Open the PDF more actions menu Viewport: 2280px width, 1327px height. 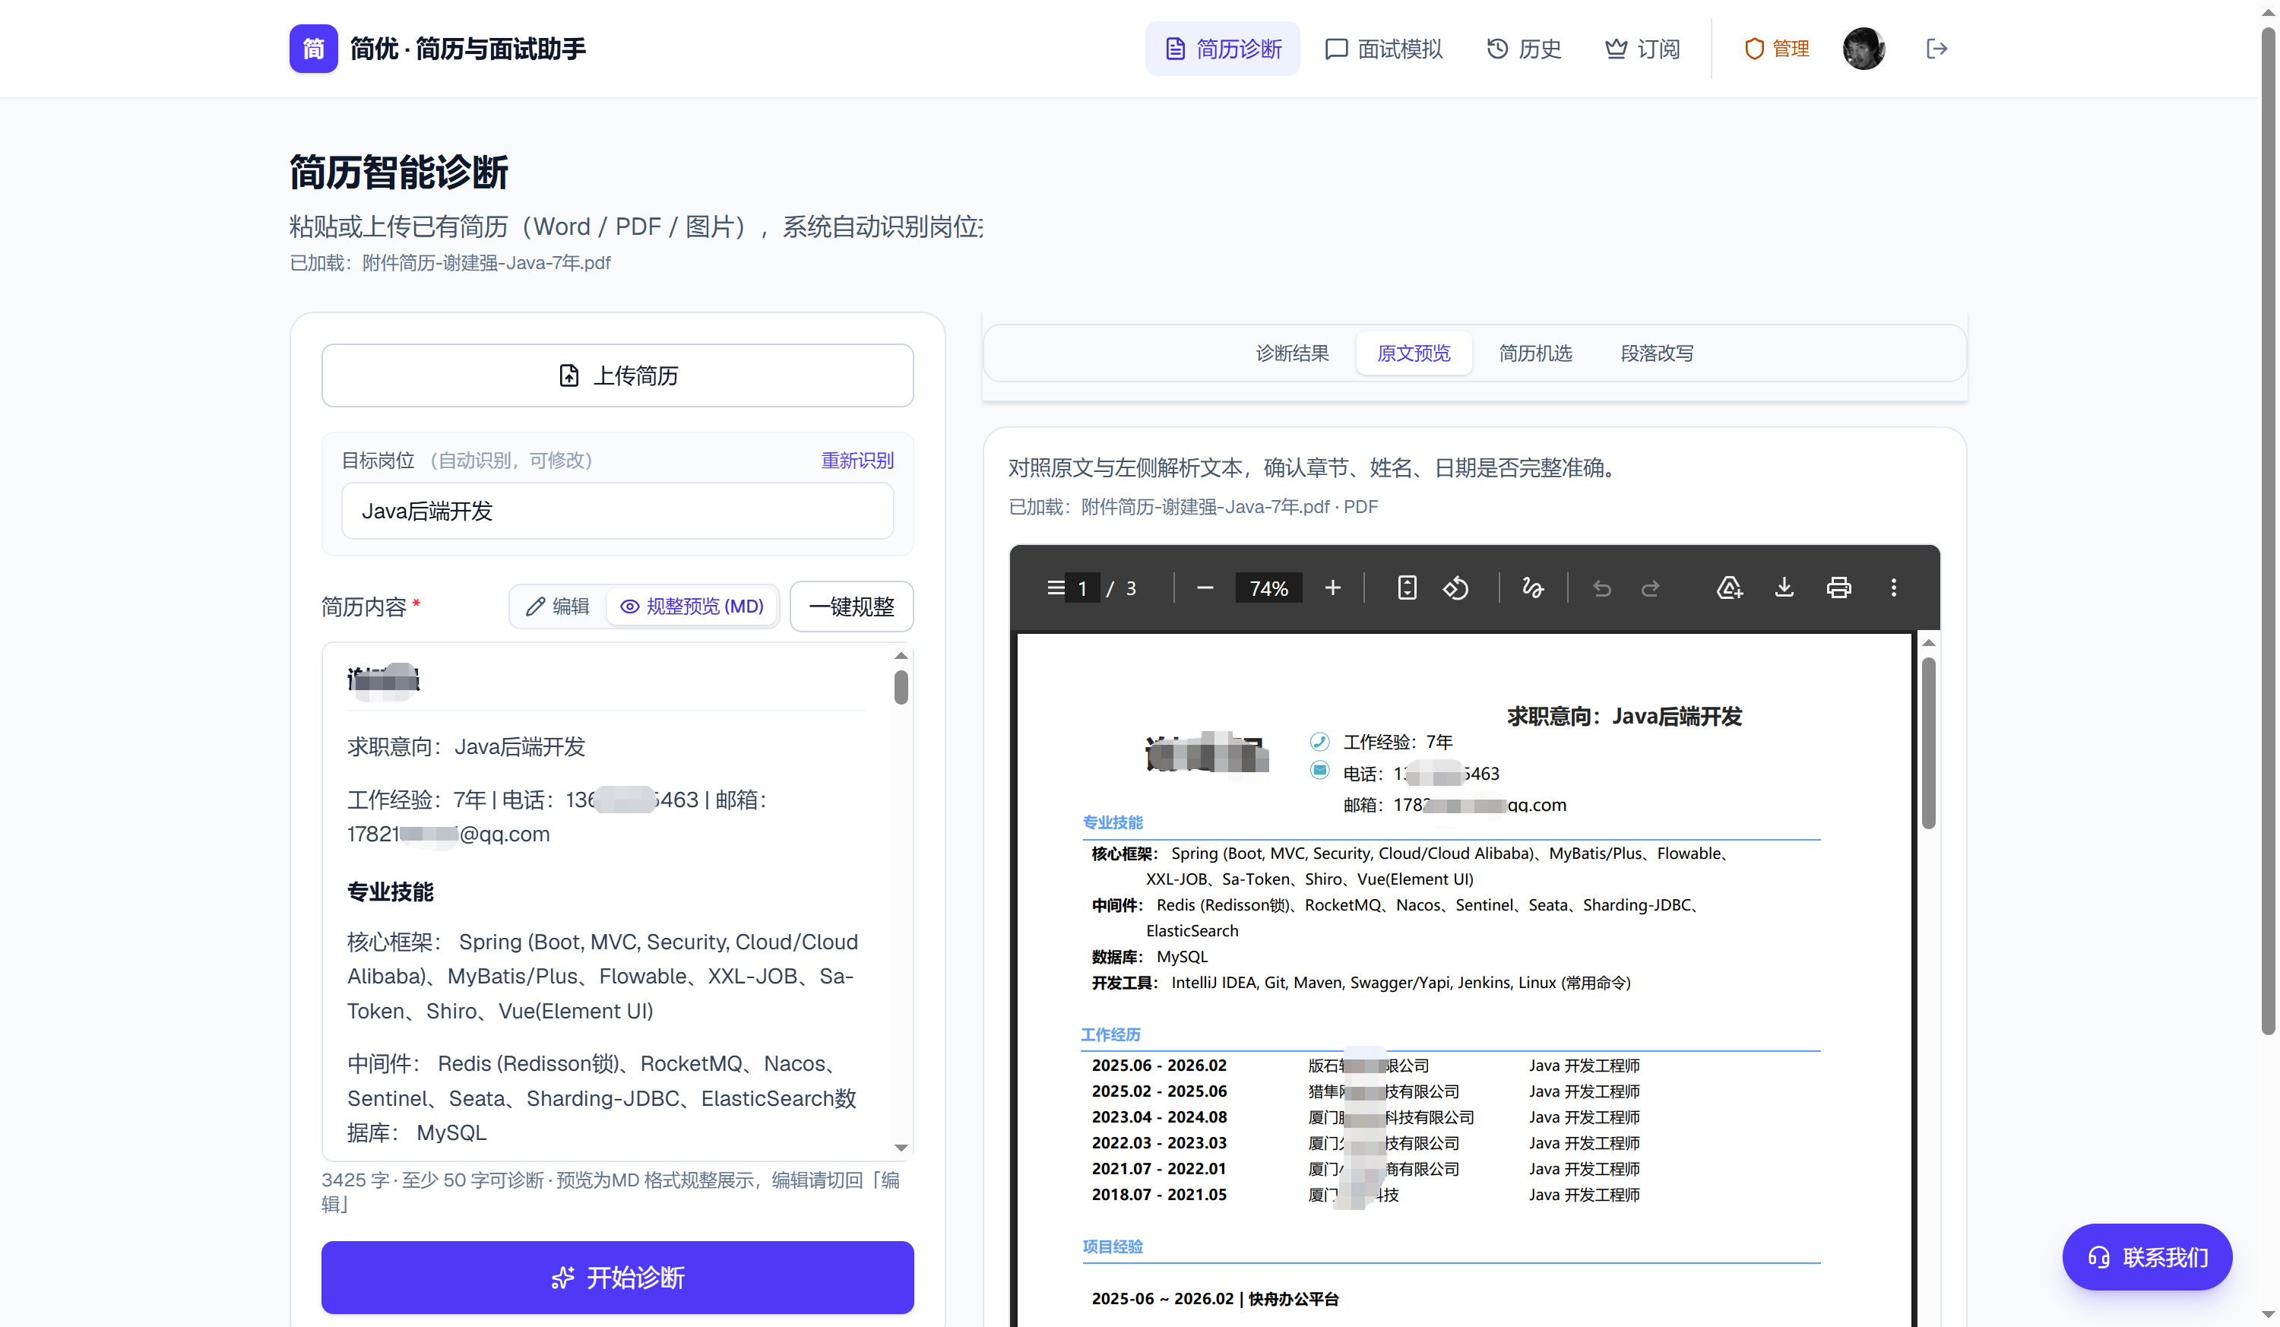pyautogui.click(x=1894, y=588)
